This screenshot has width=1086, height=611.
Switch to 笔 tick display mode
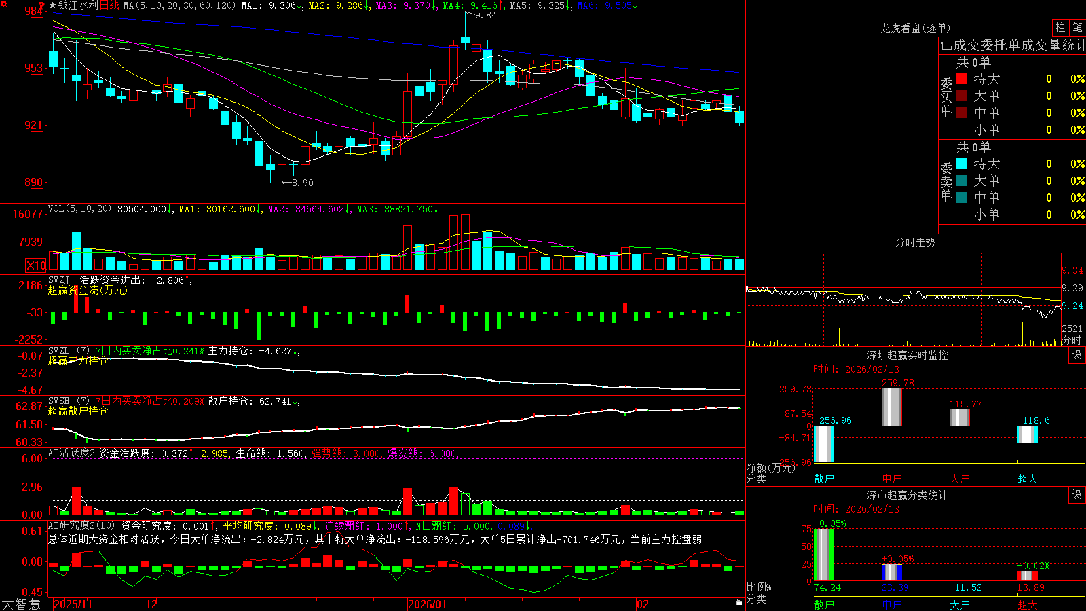pos(1077,27)
